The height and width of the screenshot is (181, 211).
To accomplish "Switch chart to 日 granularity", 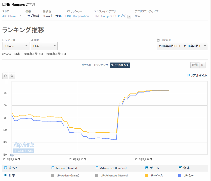I will coord(202,65).
